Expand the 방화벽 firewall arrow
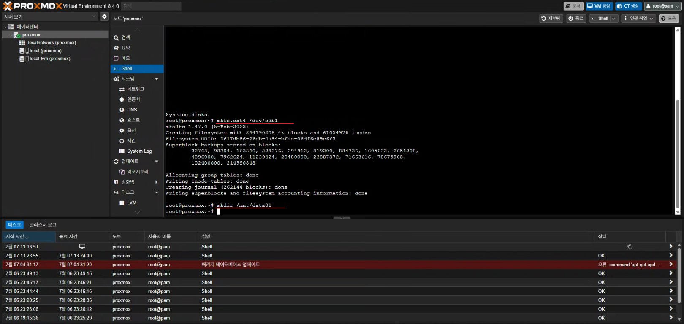 click(157, 182)
